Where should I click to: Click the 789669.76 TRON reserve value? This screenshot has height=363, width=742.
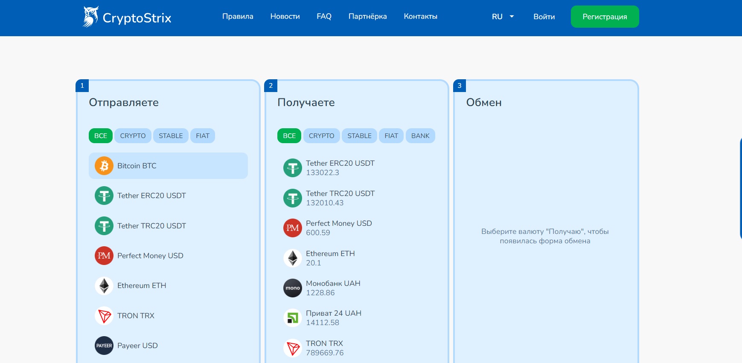pos(325,353)
